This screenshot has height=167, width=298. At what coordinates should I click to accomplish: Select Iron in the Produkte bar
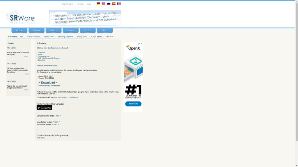(22, 37)
